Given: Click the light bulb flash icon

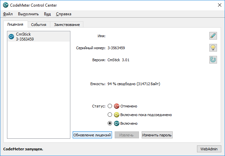Looking at the screenshot, I should [x=213, y=48].
